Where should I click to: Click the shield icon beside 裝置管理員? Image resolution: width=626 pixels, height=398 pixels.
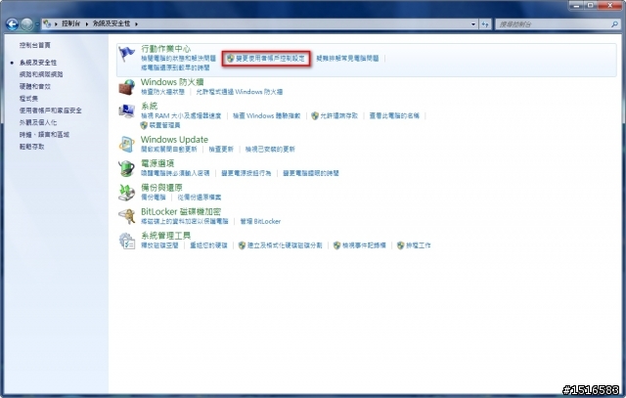[144, 125]
